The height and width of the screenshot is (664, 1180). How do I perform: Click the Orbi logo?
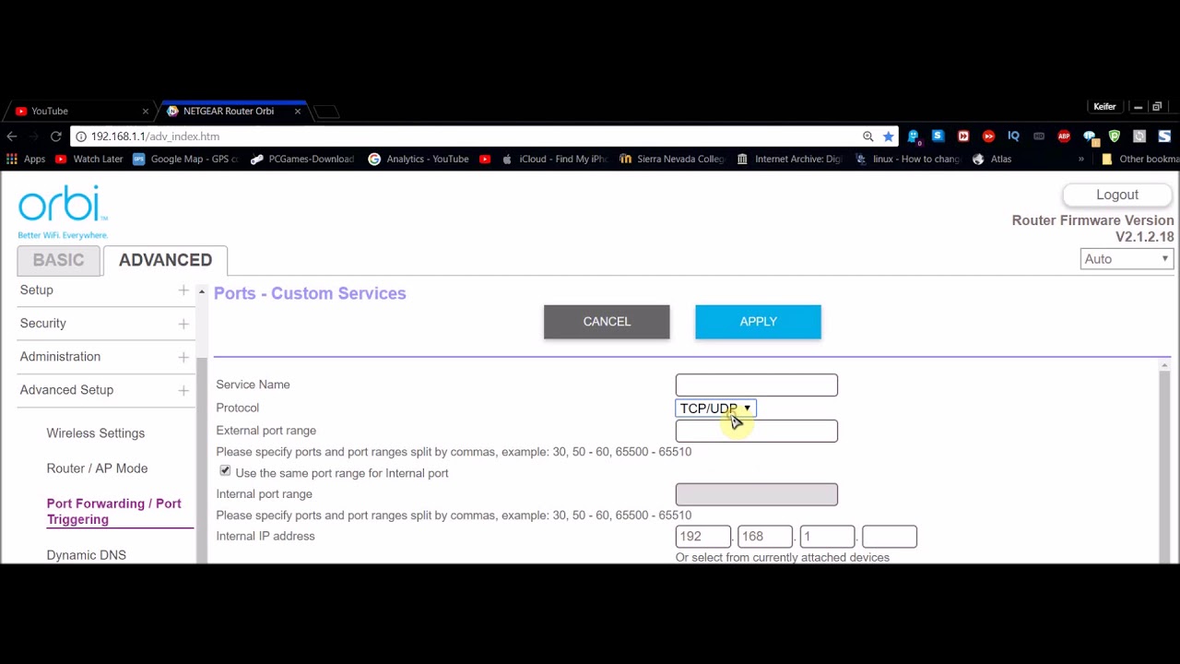pos(63,212)
